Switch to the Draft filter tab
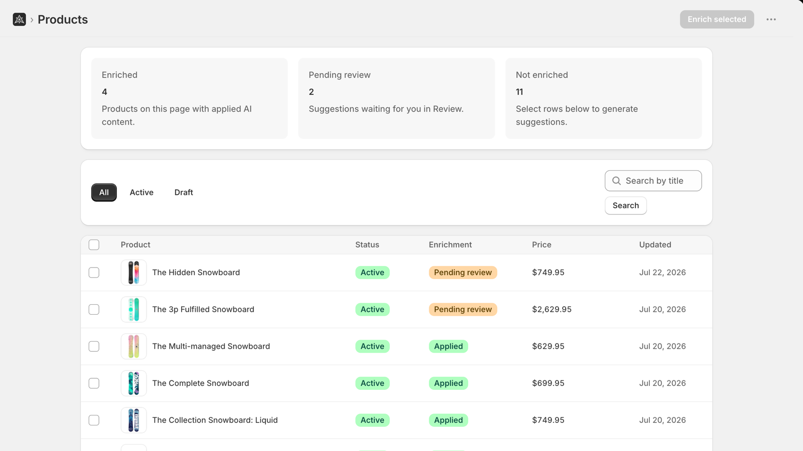The image size is (803, 451). (184, 192)
